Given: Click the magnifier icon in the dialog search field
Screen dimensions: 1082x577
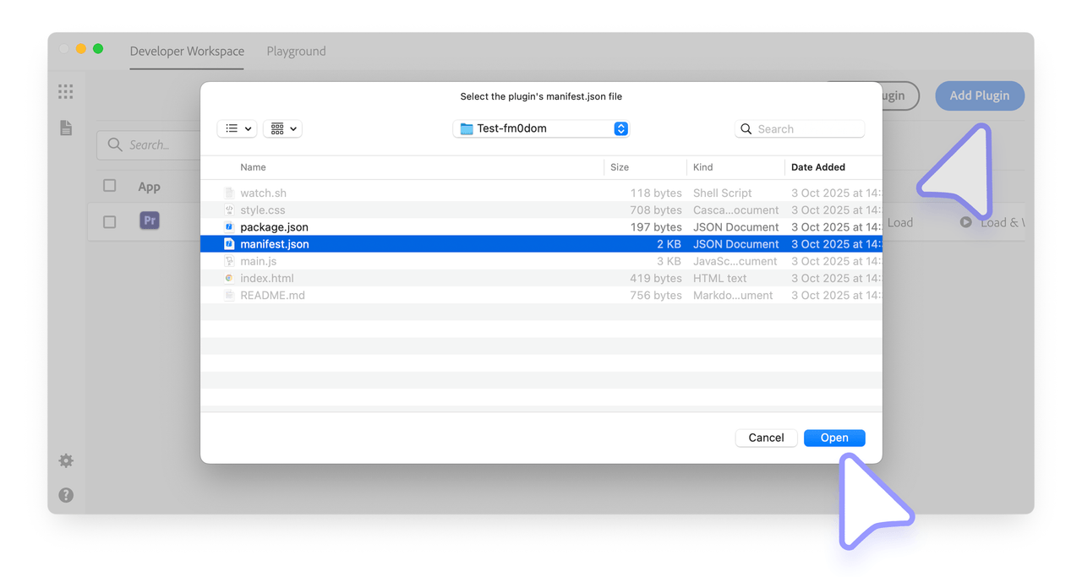Looking at the screenshot, I should click(746, 128).
